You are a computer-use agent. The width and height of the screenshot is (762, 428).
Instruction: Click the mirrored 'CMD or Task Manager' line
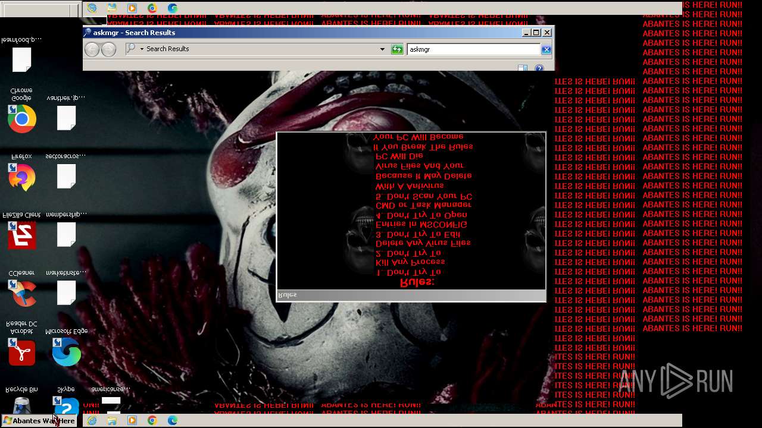tap(423, 205)
